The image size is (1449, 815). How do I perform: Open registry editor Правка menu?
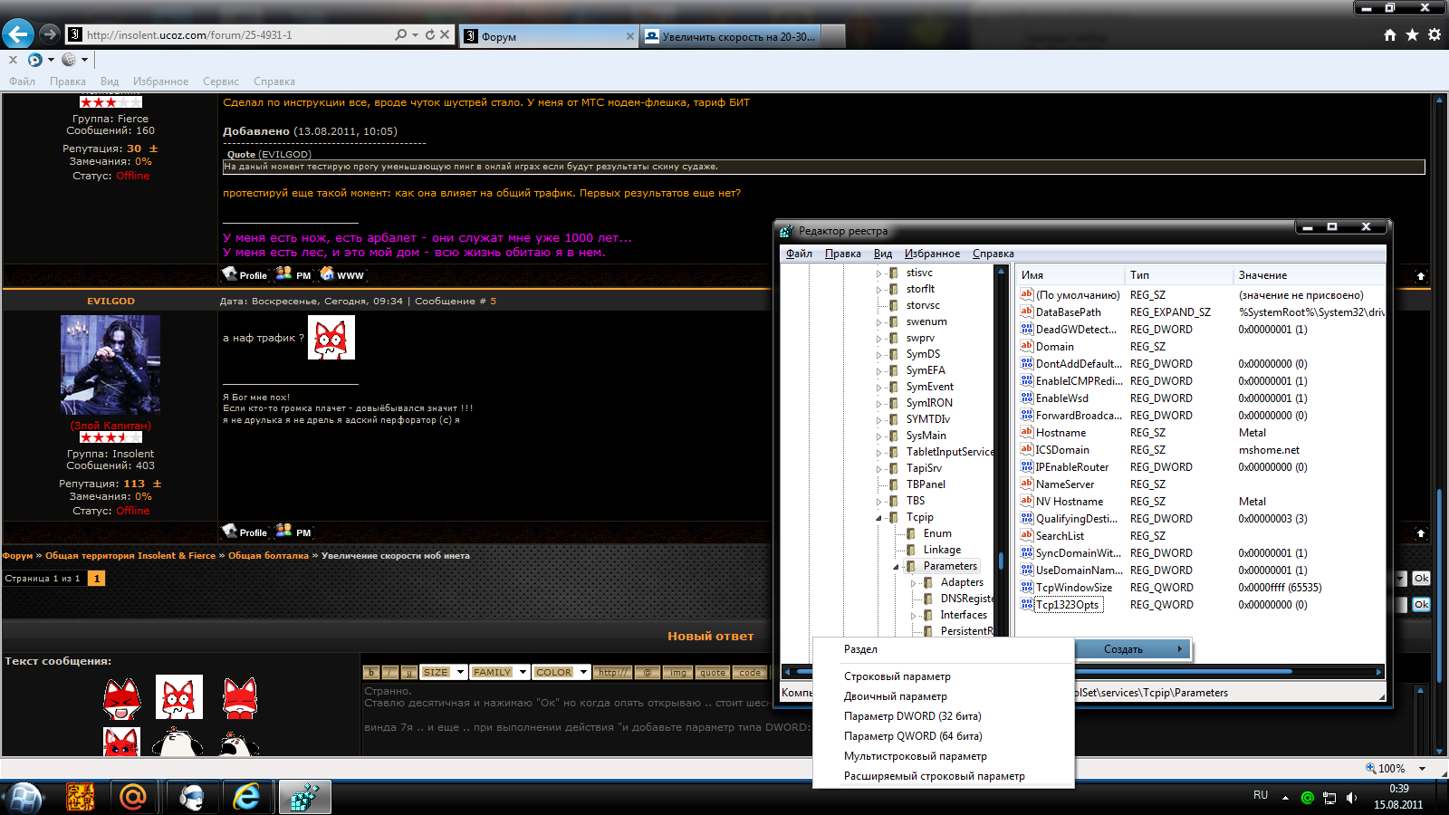[843, 254]
